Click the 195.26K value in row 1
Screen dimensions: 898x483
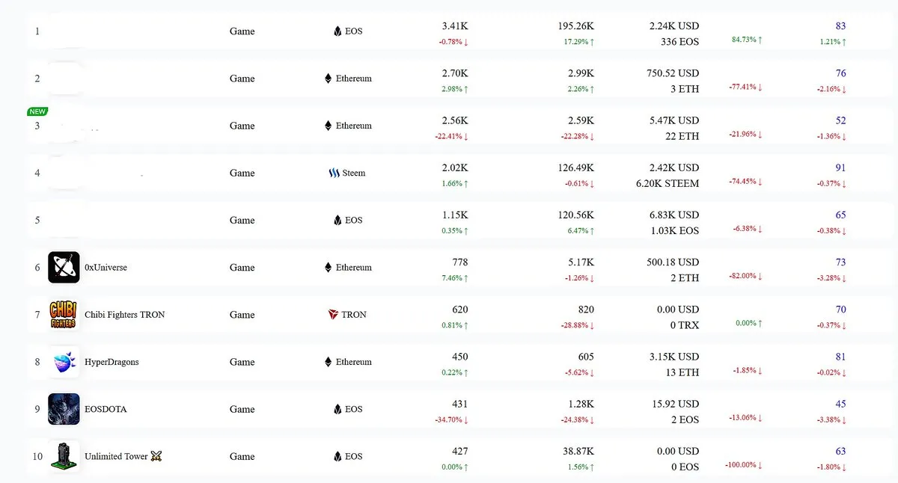pos(575,26)
